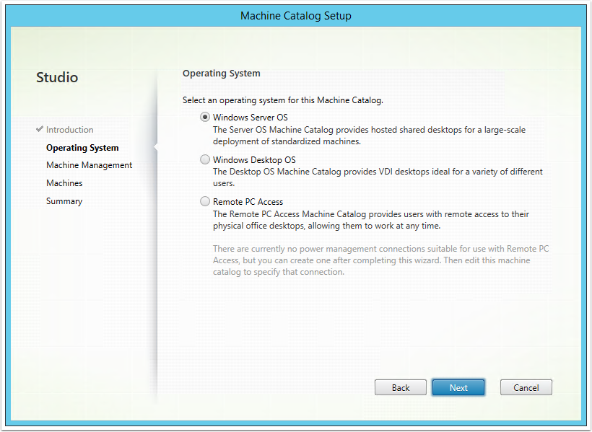This screenshot has height=432, width=592.
Task: Select the Windows Server OS radio button
Action: coord(204,118)
